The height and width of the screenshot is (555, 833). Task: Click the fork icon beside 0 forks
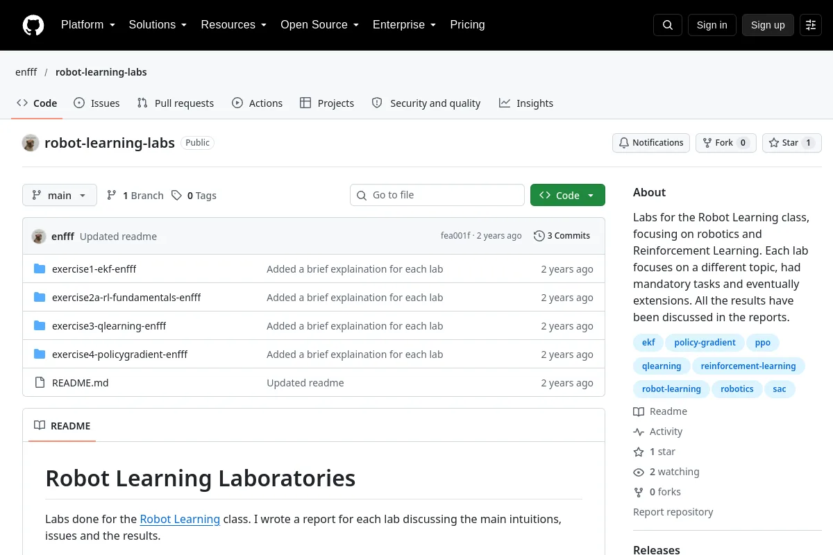[639, 492]
